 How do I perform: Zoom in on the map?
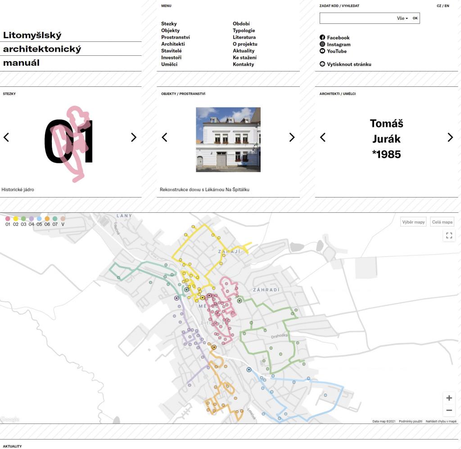click(x=449, y=398)
